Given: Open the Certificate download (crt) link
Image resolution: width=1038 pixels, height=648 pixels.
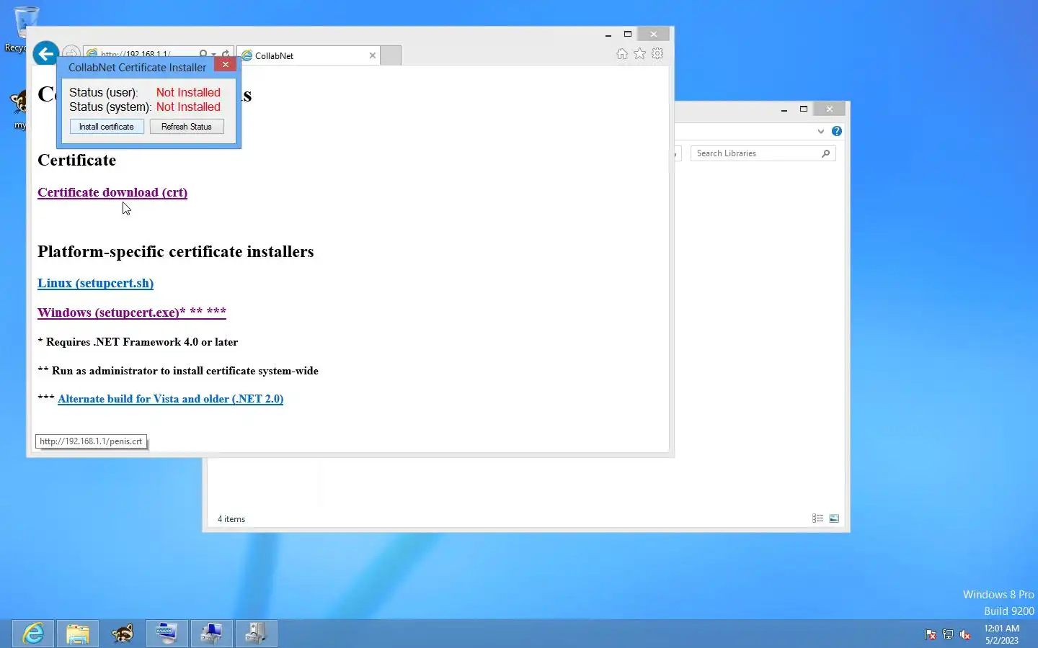Looking at the screenshot, I should (x=112, y=192).
